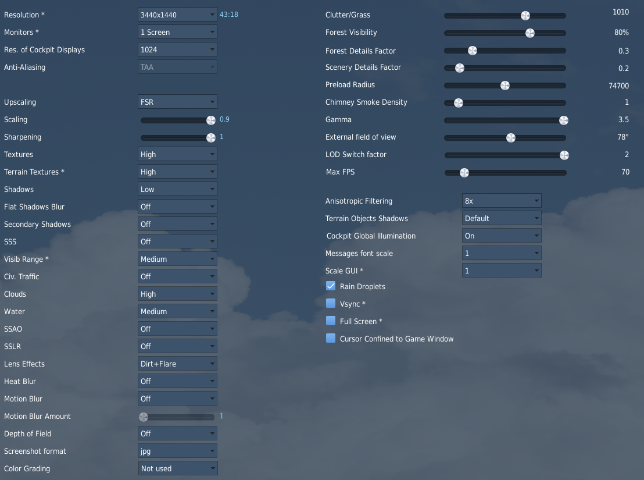Click the LOD Switch factor slider handle
Screen dimensions: 644x480
(x=564, y=155)
